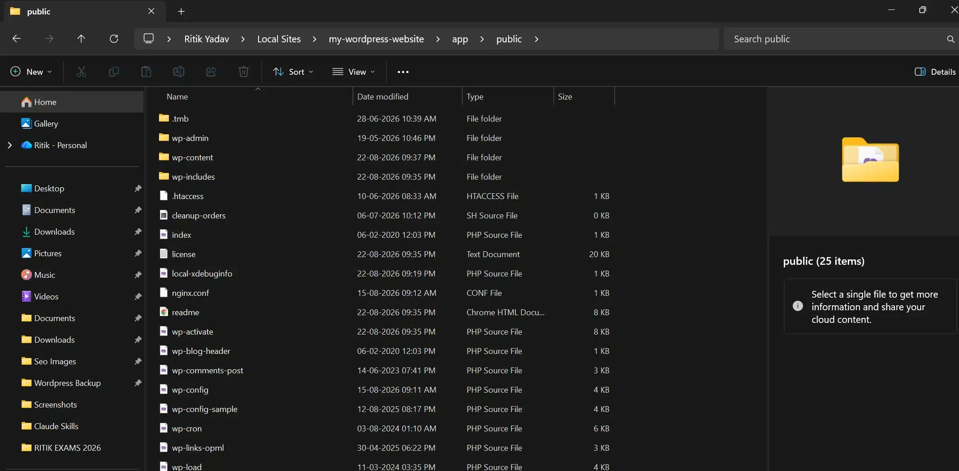Expand the Ritik - Personal tree node
Viewport: 959px width, 471px height.
pos(10,145)
